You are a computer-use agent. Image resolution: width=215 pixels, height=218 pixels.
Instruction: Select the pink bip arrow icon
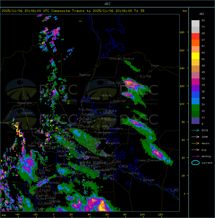(195, 150)
